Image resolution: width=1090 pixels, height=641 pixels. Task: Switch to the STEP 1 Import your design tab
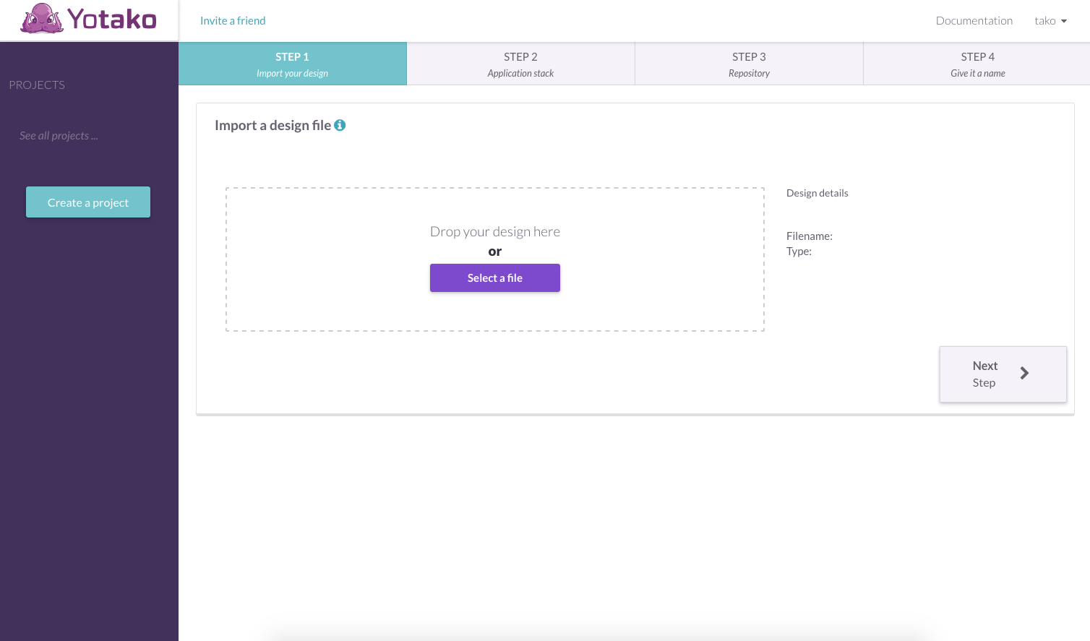coord(292,64)
